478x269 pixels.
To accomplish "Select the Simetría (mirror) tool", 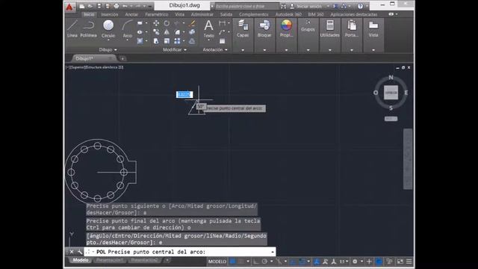I will point(167,32).
